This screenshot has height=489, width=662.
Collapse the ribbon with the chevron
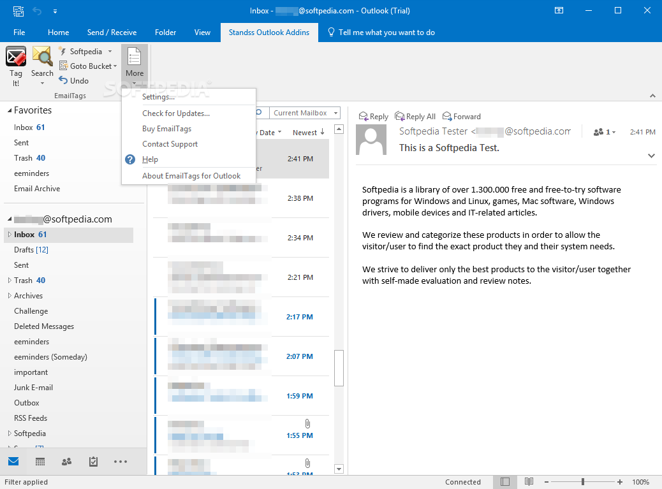pyautogui.click(x=652, y=96)
